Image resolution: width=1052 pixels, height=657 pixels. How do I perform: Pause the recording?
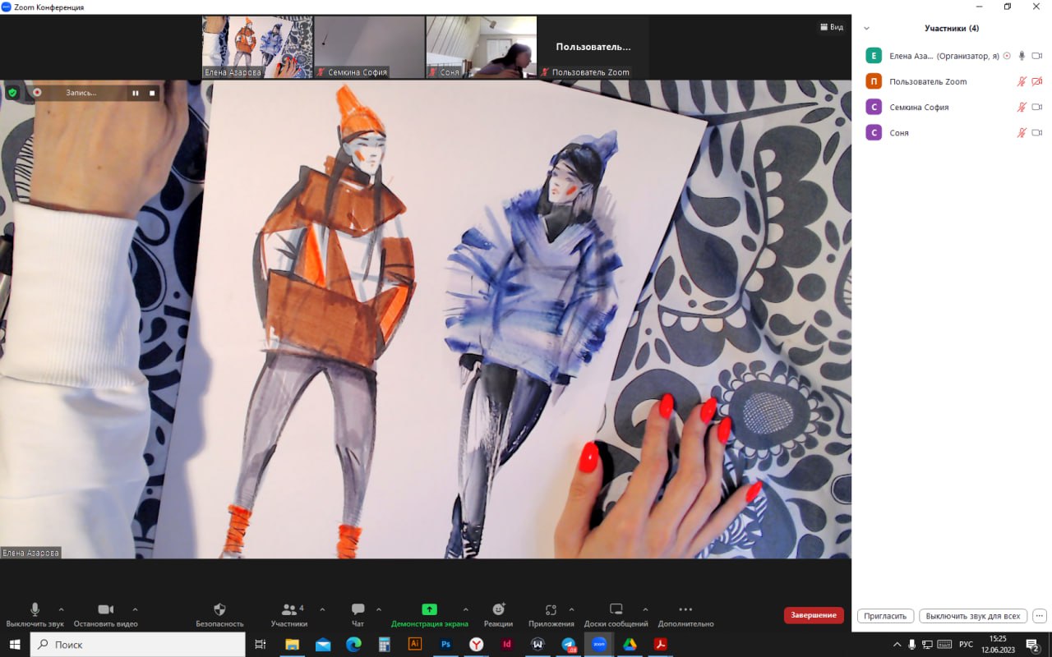[x=136, y=93]
